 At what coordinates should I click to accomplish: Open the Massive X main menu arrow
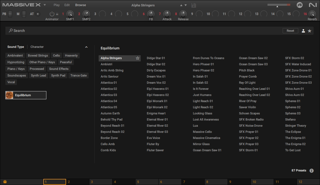tap(45, 5)
